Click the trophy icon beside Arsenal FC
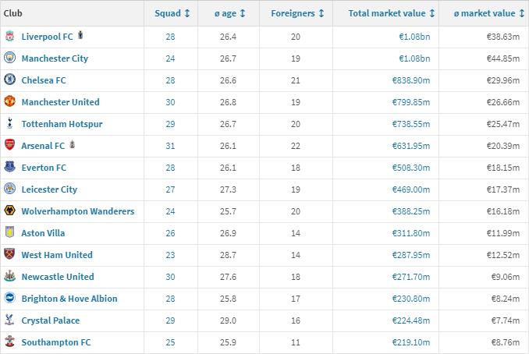This screenshot has height=354, width=529. pyautogui.click(x=72, y=145)
